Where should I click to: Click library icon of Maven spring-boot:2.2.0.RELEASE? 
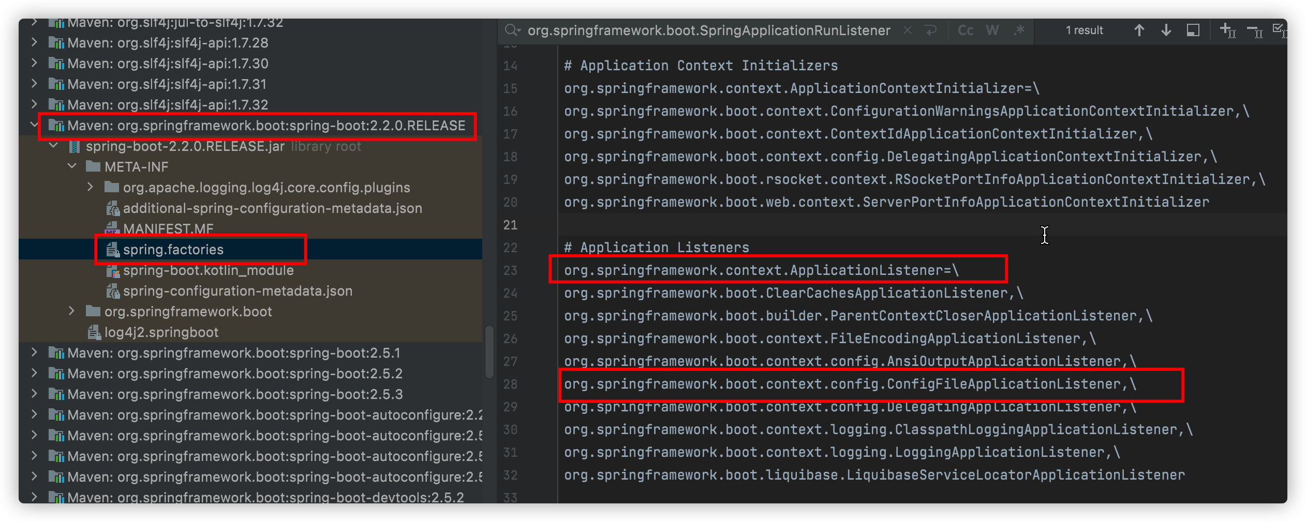point(56,126)
